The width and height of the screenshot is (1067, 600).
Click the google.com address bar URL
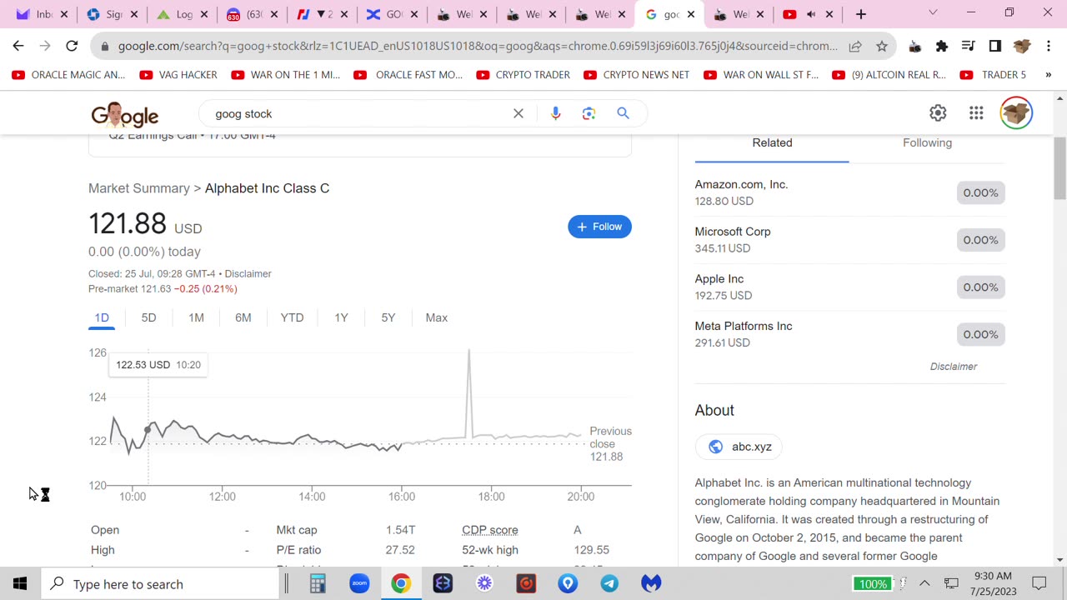point(478,46)
